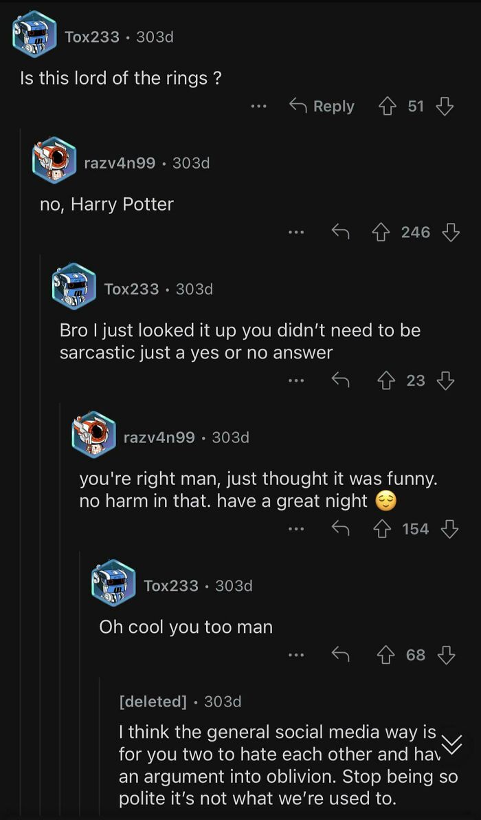Downvote razv4n99's "no, Harry Potter" reply

450,232
